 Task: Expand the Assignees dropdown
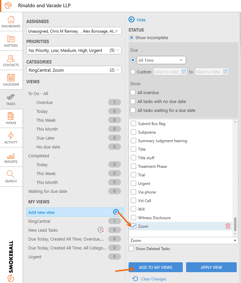point(74,31)
